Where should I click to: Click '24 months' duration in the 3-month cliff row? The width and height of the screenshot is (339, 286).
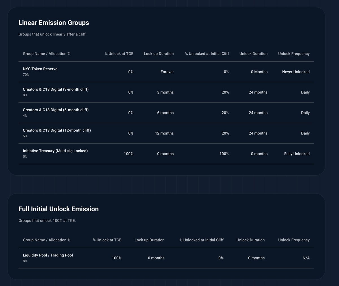coord(258,92)
